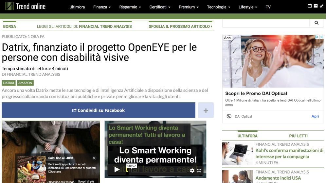Open Kohl's conferma manifestazioni article
The image size is (326, 183).
(289, 153)
